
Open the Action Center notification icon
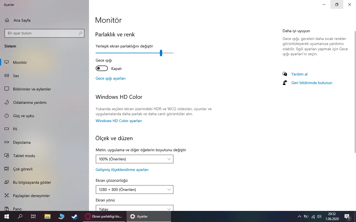point(347,216)
